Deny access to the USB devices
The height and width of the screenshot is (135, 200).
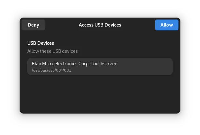(33, 25)
